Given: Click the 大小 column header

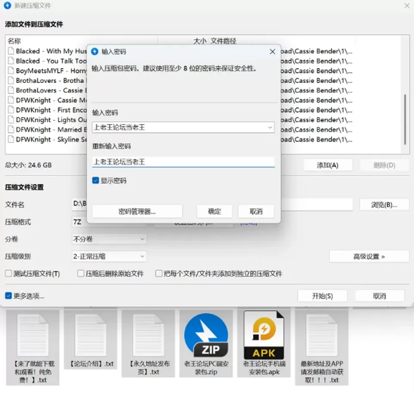Looking at the screenshot, I should (200, 41).
